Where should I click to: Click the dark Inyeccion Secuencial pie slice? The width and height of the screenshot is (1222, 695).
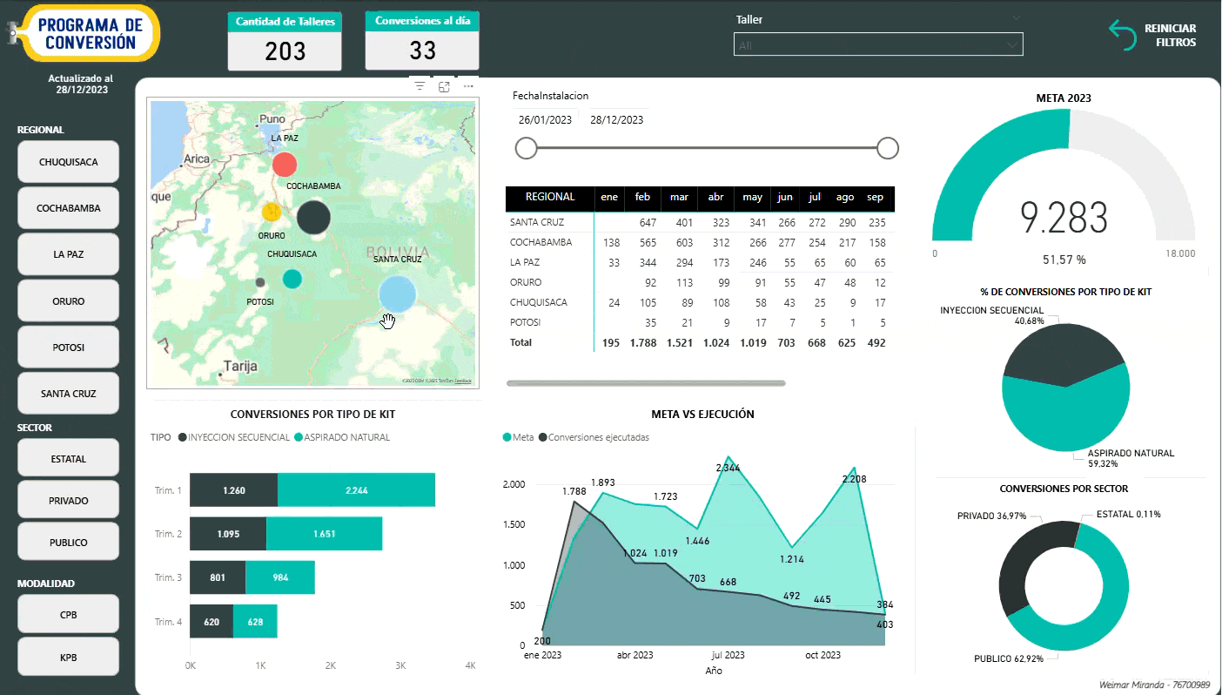tap(1057, 353)
